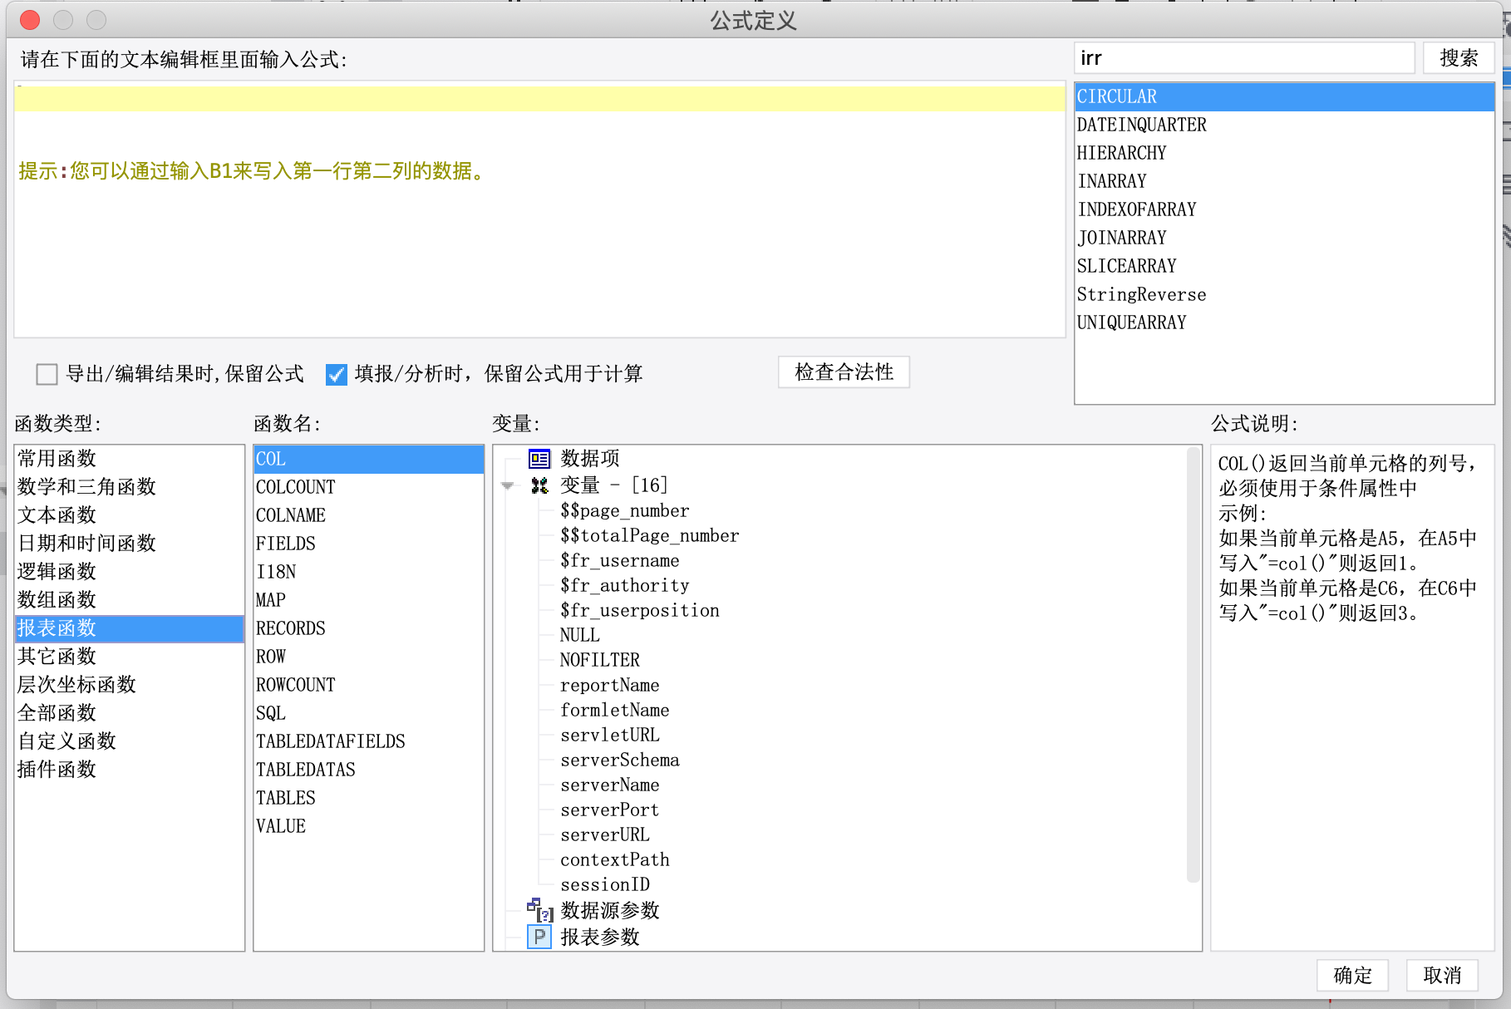Screen dimensions: 1511x1009
Task: Cancel with the 取消 button
Action: coord(1442,975)
